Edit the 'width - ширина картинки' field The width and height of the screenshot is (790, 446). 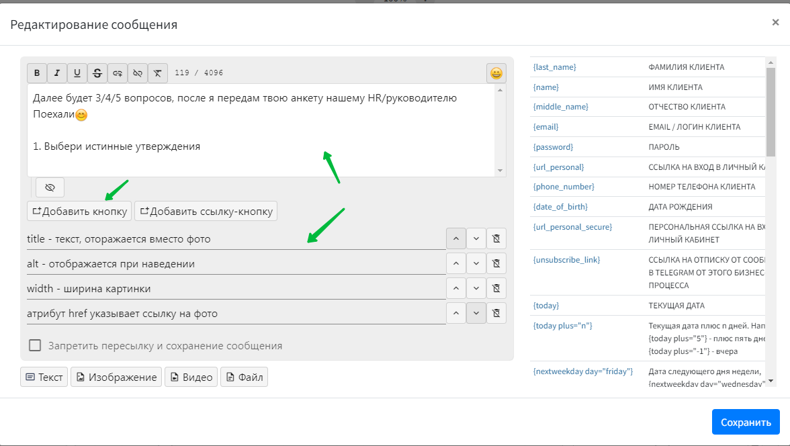pos(236,288)
